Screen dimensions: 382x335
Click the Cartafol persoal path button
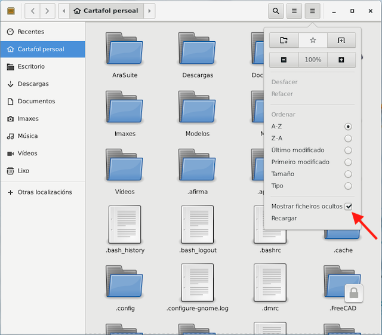click(106, 11)
